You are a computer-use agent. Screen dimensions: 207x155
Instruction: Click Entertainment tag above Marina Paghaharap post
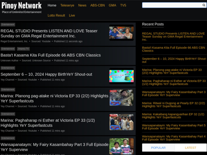pos(8,114)
